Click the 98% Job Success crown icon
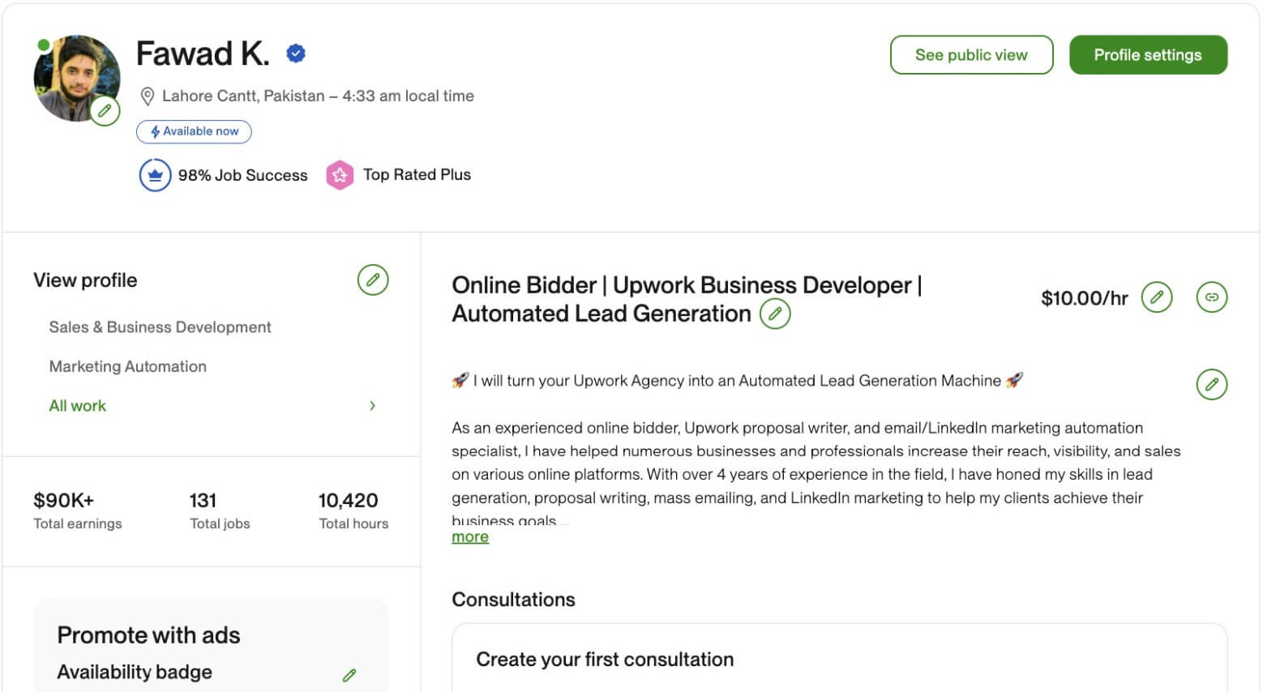 coord(155,174)
